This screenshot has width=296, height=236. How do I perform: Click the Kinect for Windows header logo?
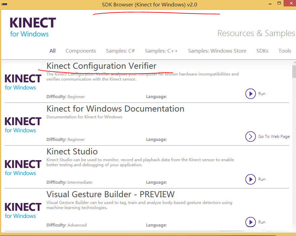click(33, 27)
